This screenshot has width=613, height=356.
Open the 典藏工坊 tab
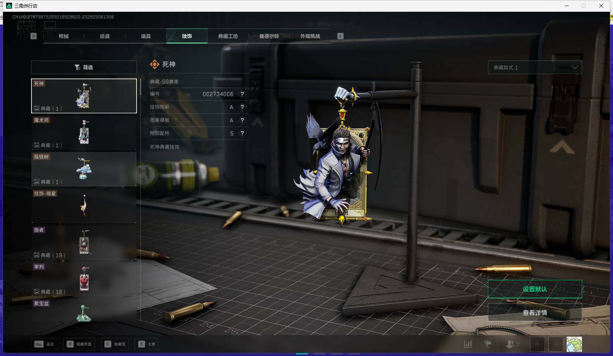click(x=228, y=36)
